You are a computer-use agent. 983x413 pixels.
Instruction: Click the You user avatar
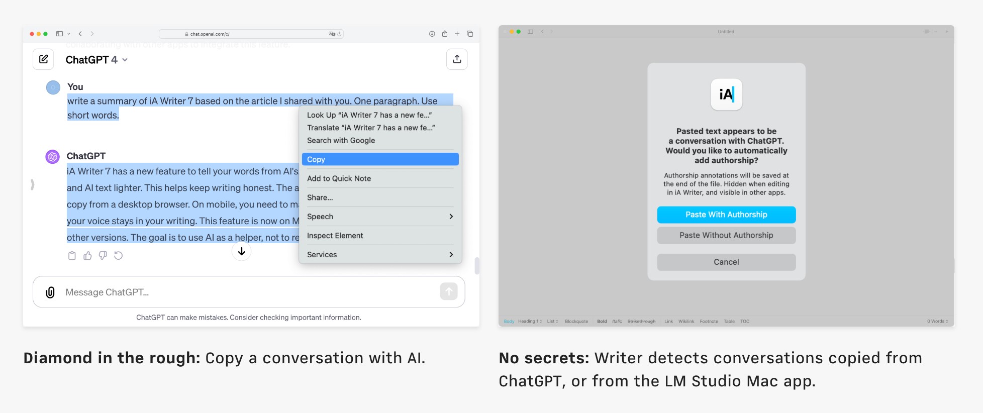click(x=53, y=88)
